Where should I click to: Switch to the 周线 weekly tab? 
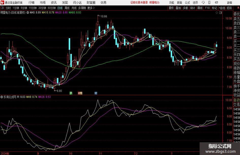point(67,8)
